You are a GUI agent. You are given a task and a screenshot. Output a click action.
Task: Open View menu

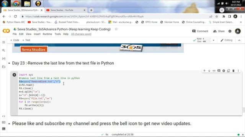point(29,34)
